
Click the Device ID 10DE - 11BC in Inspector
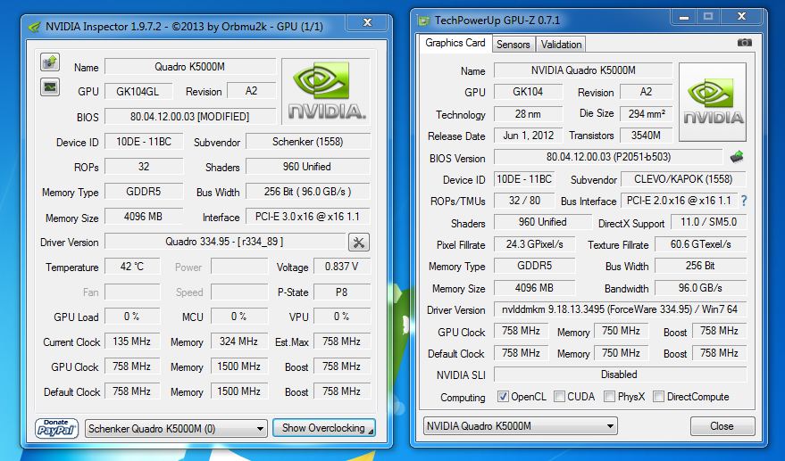pos(144,142)
